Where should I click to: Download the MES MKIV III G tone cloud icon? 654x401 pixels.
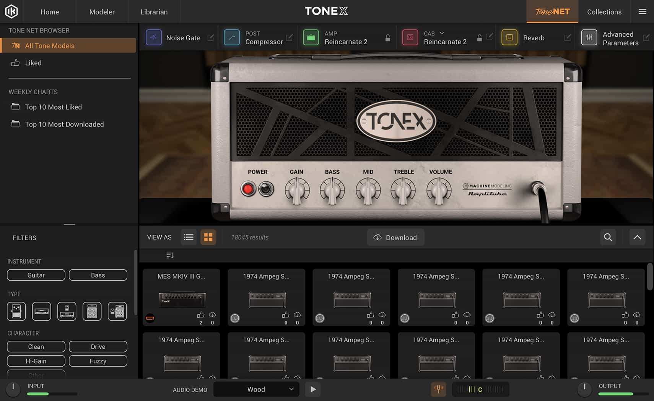pyautogui.click(x=212, y=315)
